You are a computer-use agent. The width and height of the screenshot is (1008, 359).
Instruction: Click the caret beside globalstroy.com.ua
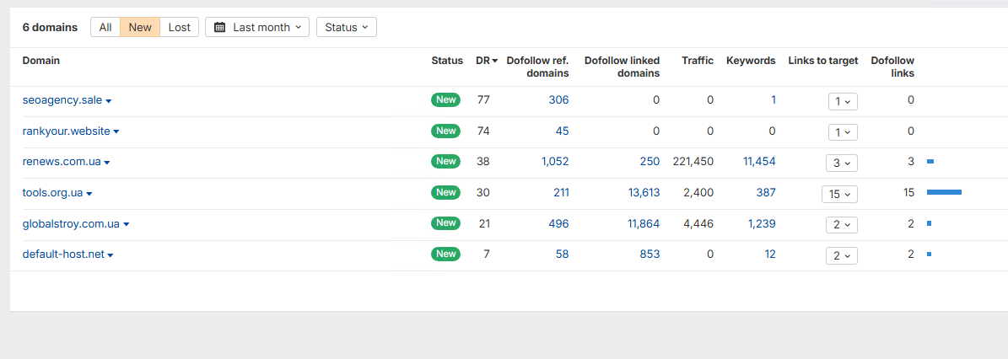pyautogui.click(x=127, y=224)
